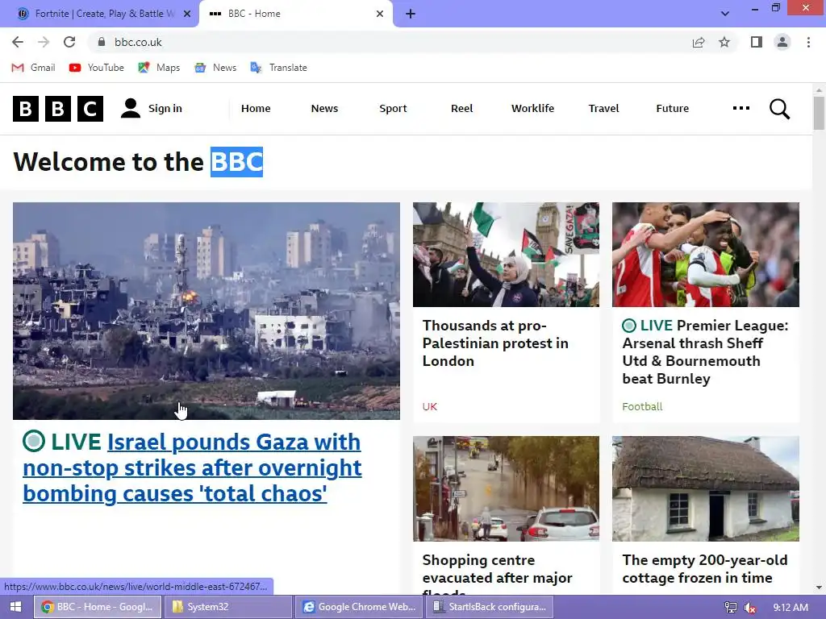Share this page using the share icon
Image resolution: width=826 pixels, height=619 pixels.
point(699,42)
